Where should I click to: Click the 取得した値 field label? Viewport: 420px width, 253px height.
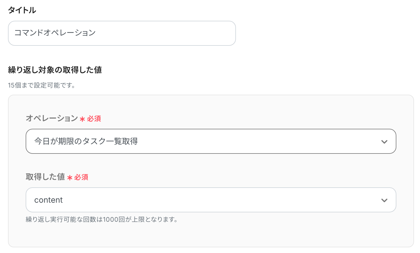(x=45, y=177)
